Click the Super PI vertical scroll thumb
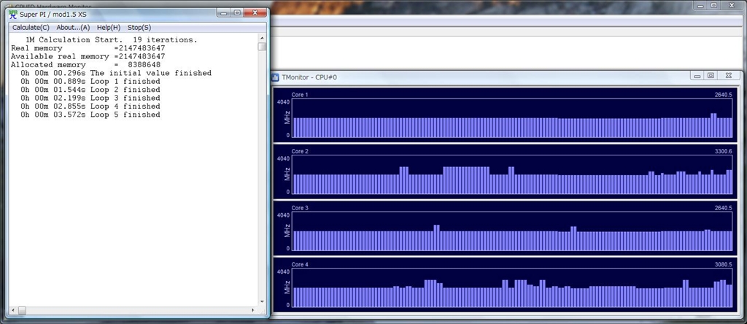Viewport: 747px width, 324px height. click(262, 47)
